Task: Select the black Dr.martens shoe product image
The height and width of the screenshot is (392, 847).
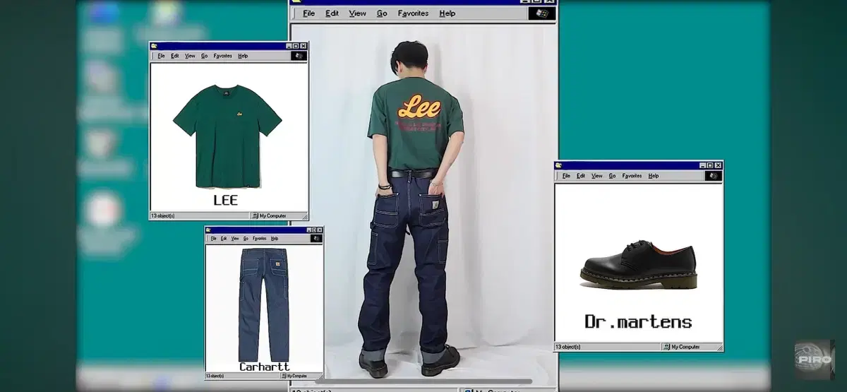Action: 638,263
